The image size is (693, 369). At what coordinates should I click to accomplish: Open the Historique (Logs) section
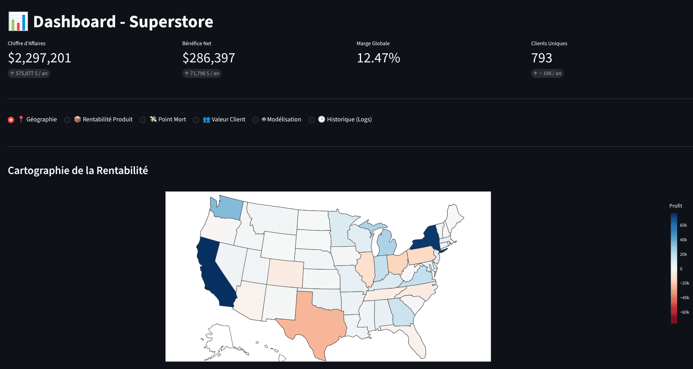coord(312,120)
